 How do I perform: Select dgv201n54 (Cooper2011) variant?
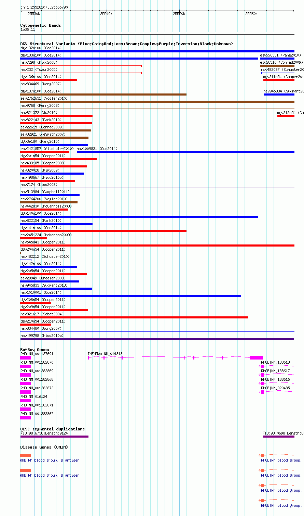point(43,156)
